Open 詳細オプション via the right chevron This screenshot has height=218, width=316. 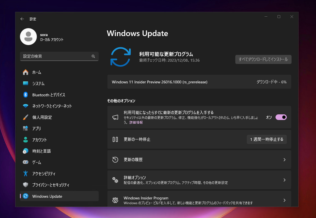pos(285,180)
